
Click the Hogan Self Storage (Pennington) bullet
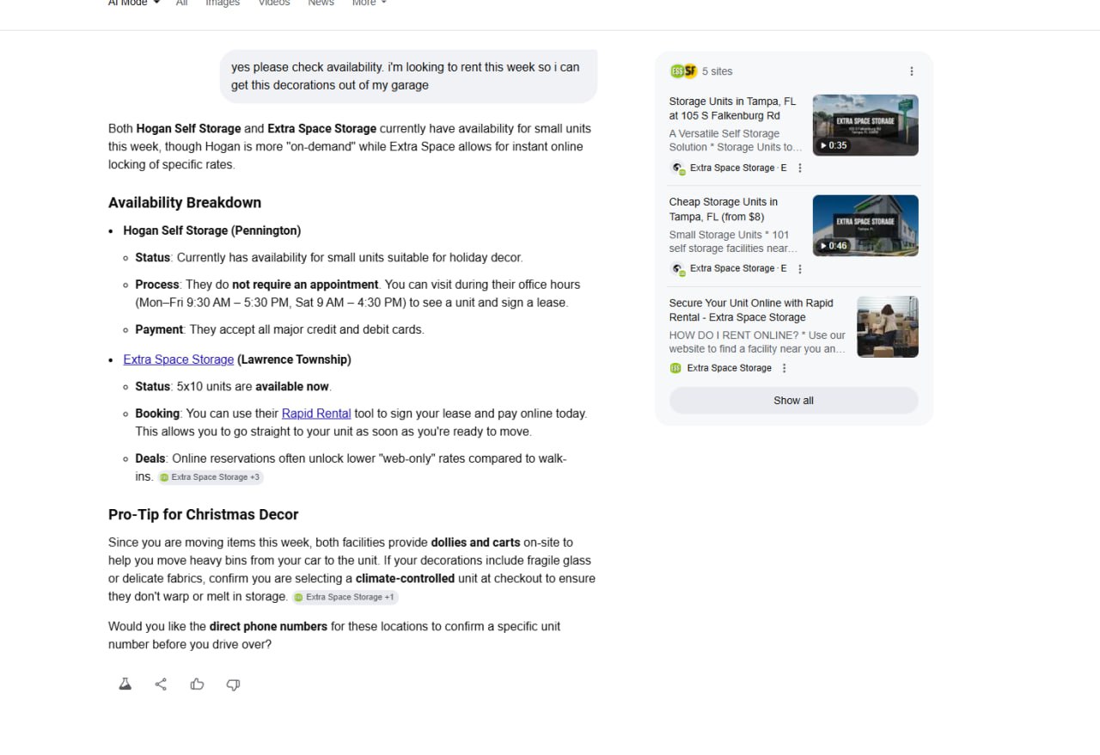[x=212, y=230]
